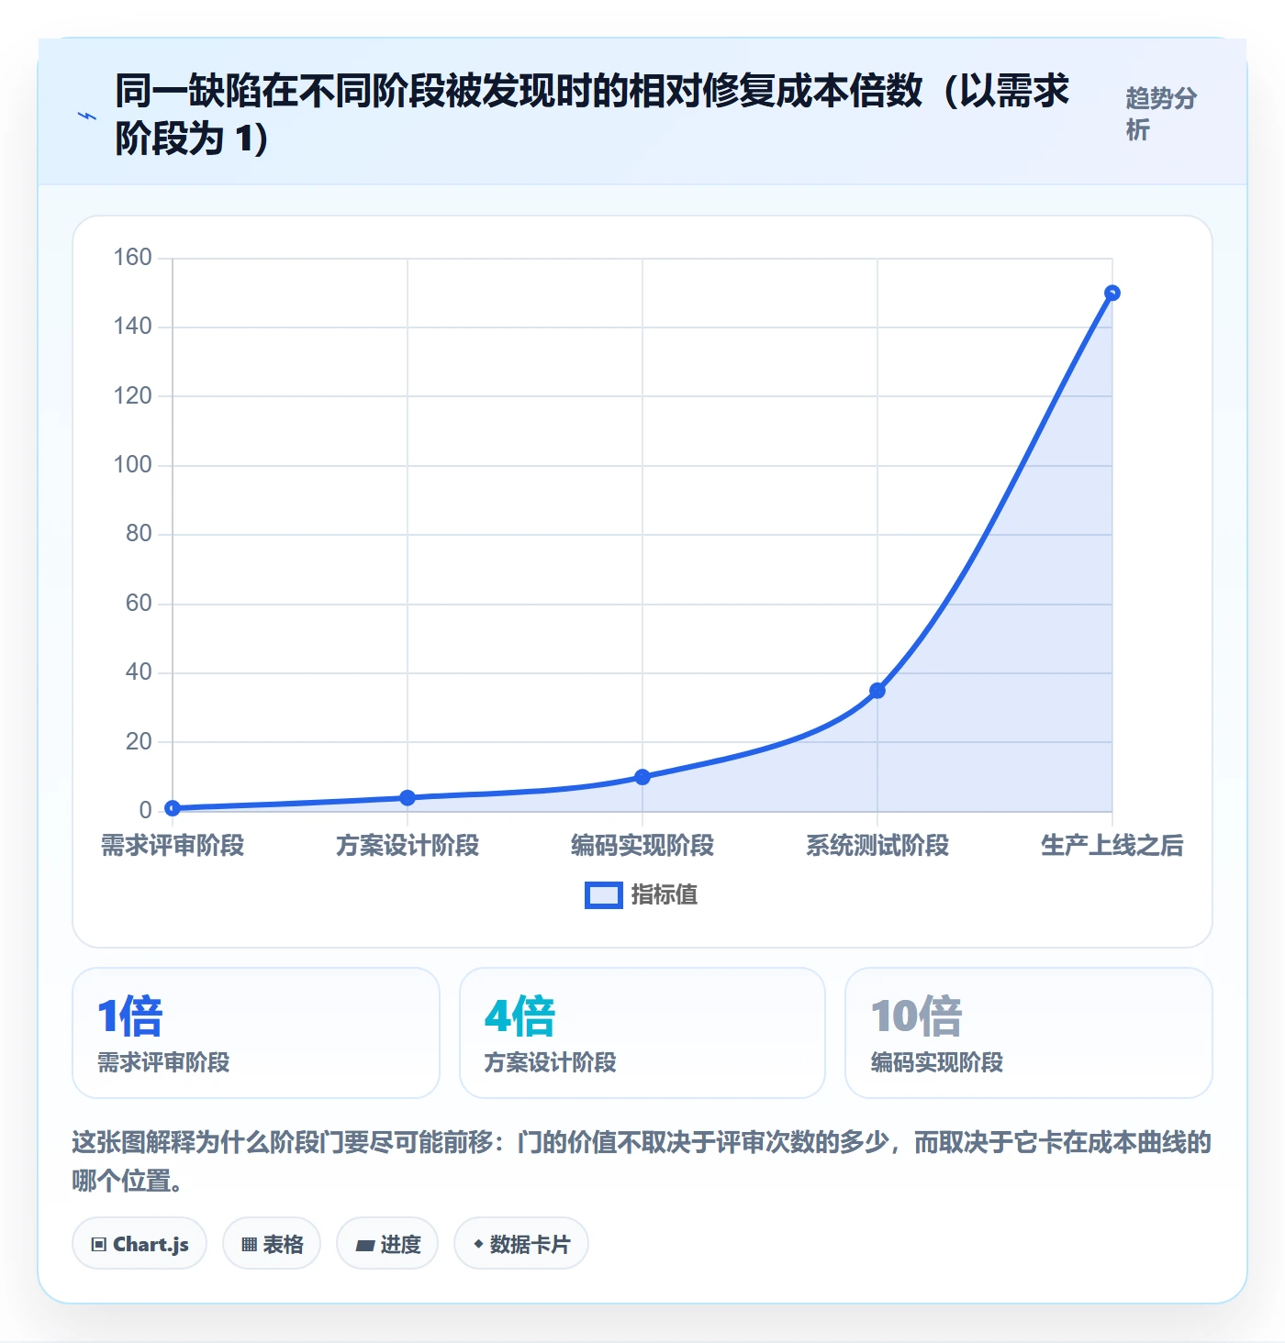
Task: Click the description paragraph starting 这张图解释
Action: point(642,1161)
